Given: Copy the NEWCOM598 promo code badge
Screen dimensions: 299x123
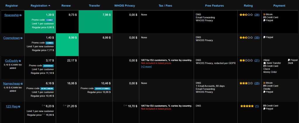Looking at the screenshot, I should point(48,88).
